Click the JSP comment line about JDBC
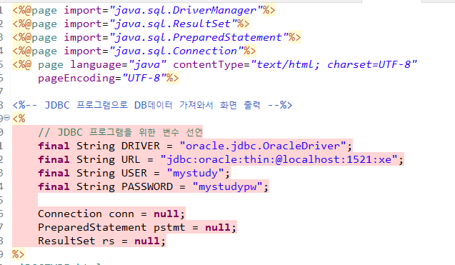This screenshot has width=455, height=265. click(152, 105)
